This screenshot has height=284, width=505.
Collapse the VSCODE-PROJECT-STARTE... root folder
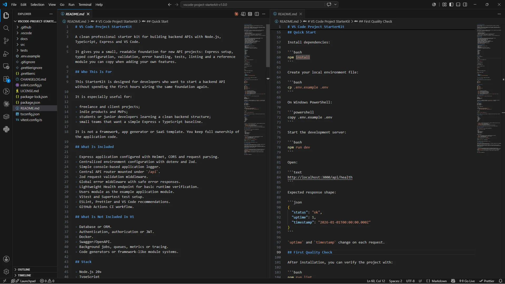pyautogui.click(x=35, y=21)
